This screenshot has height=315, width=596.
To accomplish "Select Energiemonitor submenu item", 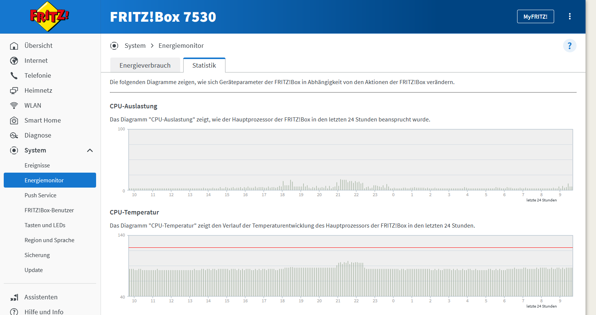I will click(x=50, y=180).
